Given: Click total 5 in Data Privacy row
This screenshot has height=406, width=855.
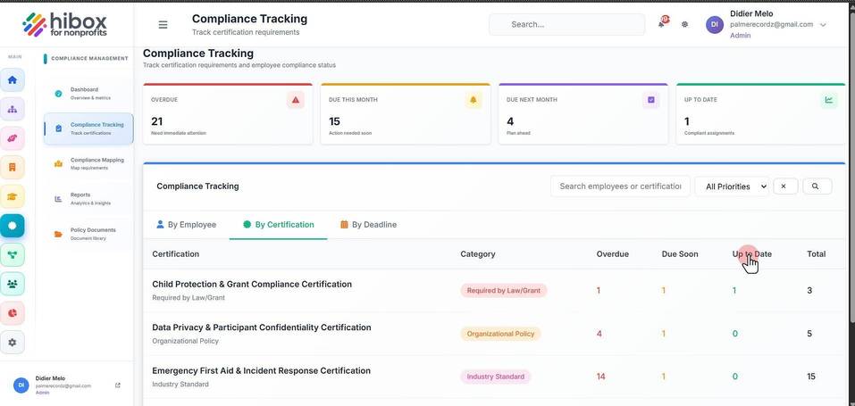Looking at the screenshot, I should click(809, 334).
